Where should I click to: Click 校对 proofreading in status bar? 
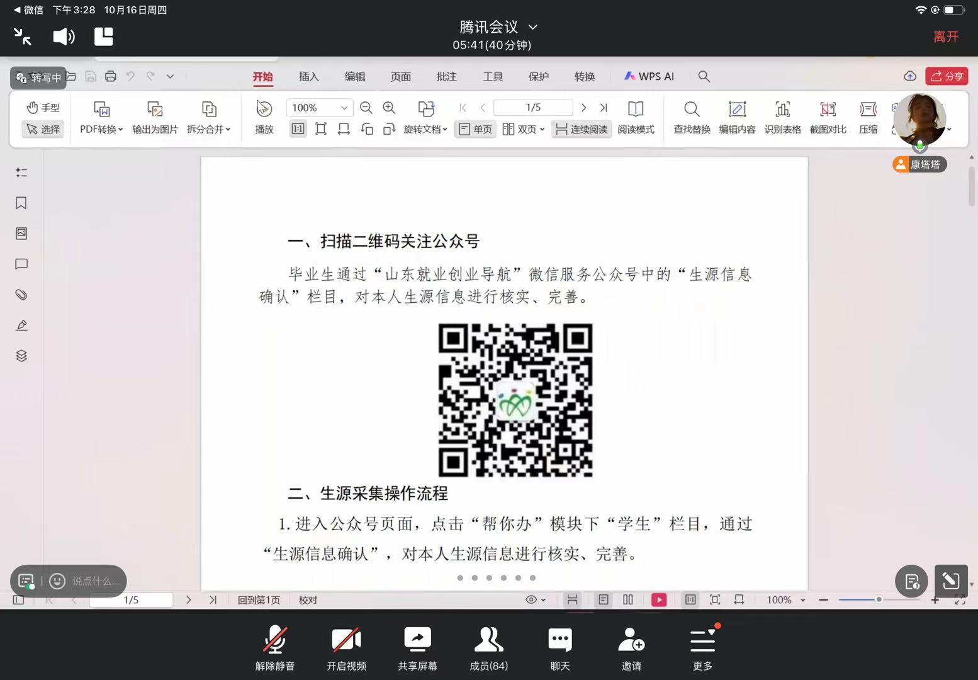308,600
